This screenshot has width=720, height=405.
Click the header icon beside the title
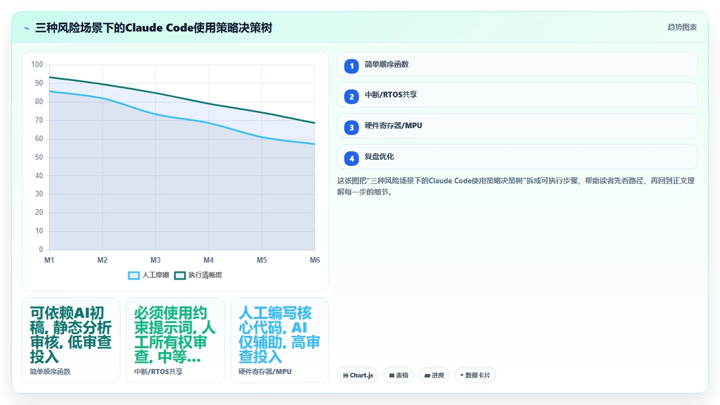point(27,28)
